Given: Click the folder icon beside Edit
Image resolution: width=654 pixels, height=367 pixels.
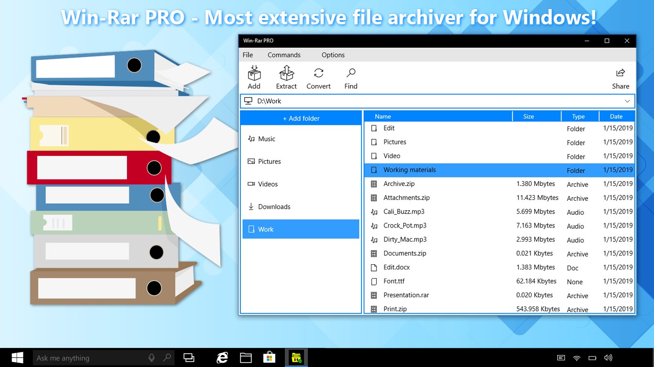Looking at the screenshot, I should pos(374,128).
